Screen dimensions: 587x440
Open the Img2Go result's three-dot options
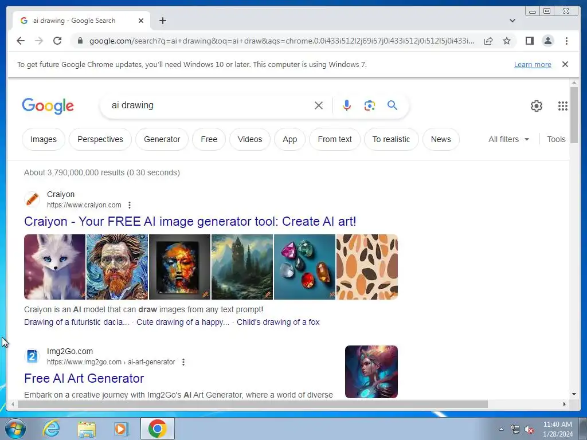pyautogui.click(x=183, y=362)
